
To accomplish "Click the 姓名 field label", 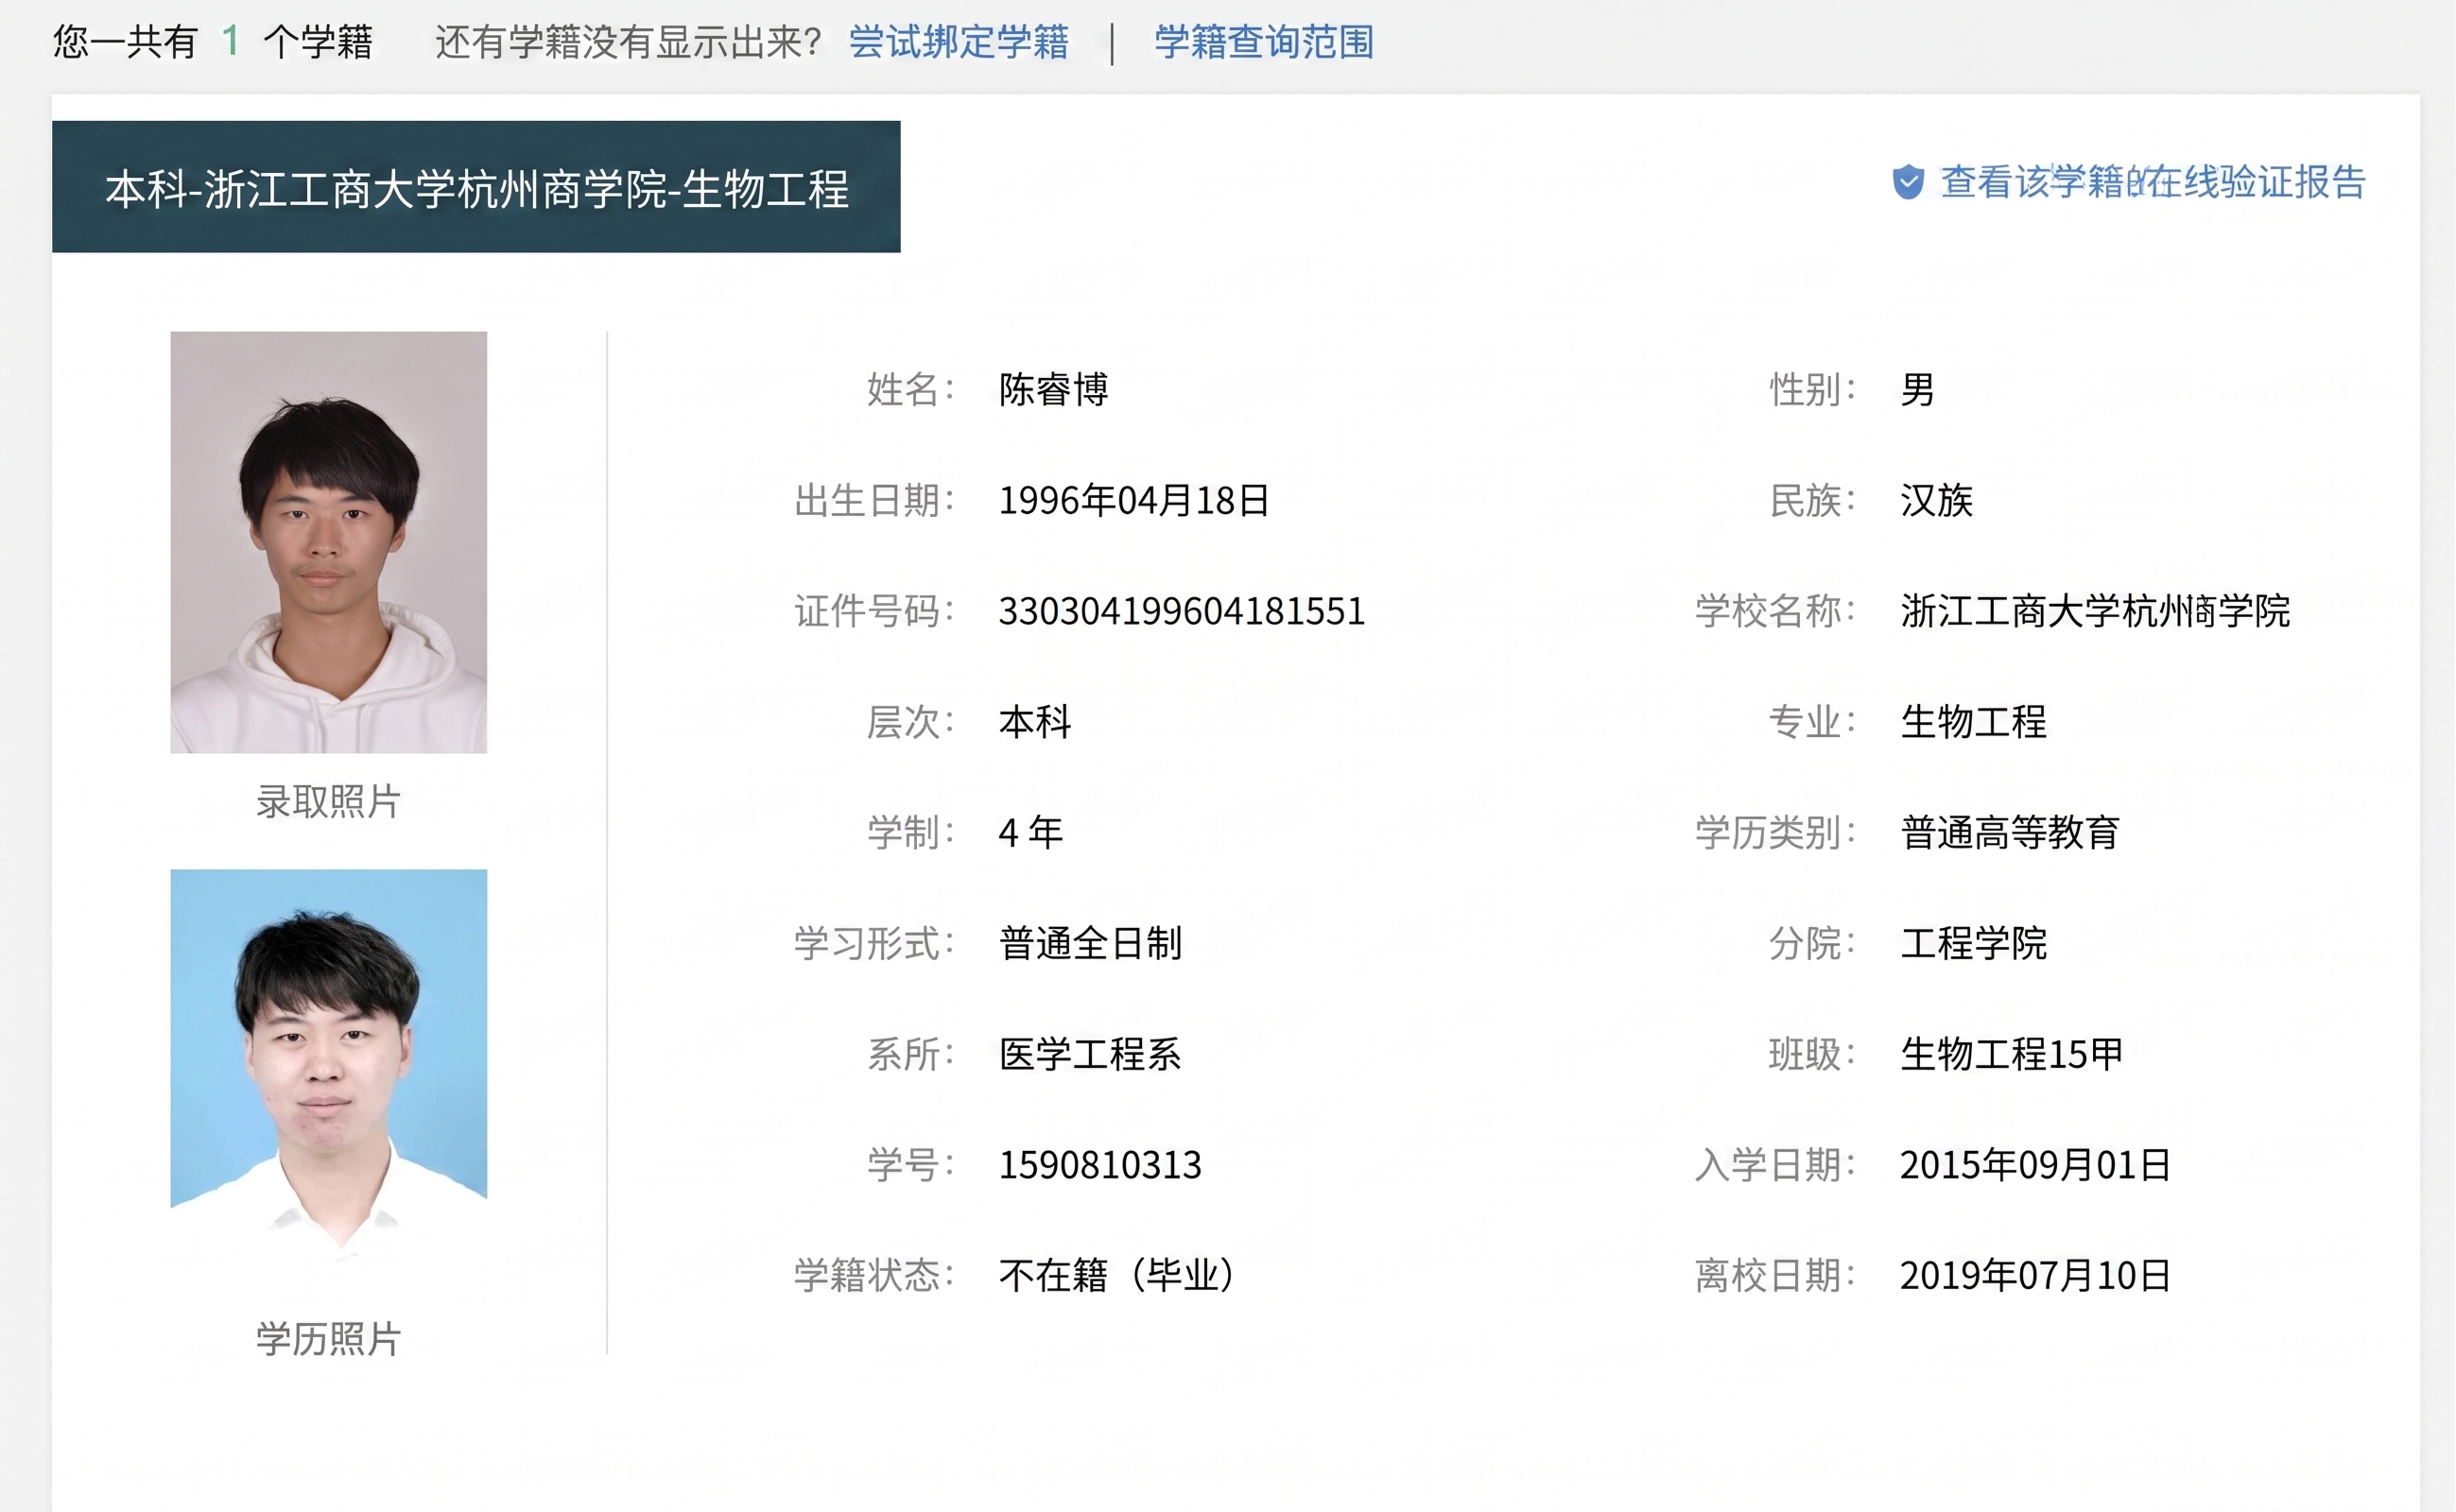I will [x=910, y=389].
